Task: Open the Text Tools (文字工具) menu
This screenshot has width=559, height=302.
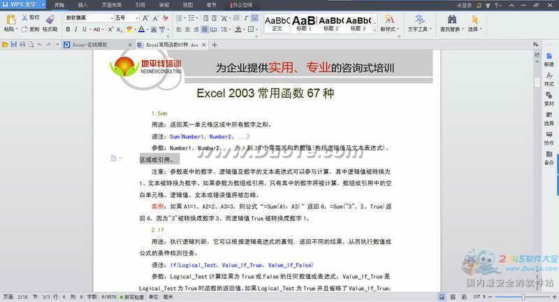Action: pos(419,23)
